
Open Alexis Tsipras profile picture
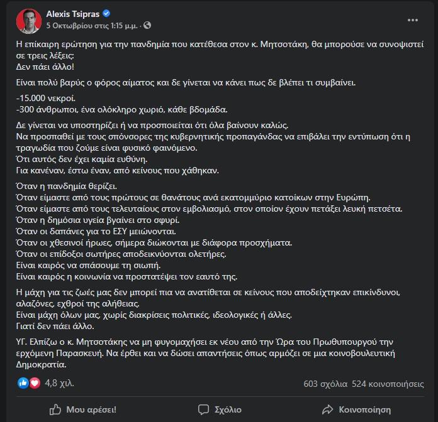click(29, 21)
